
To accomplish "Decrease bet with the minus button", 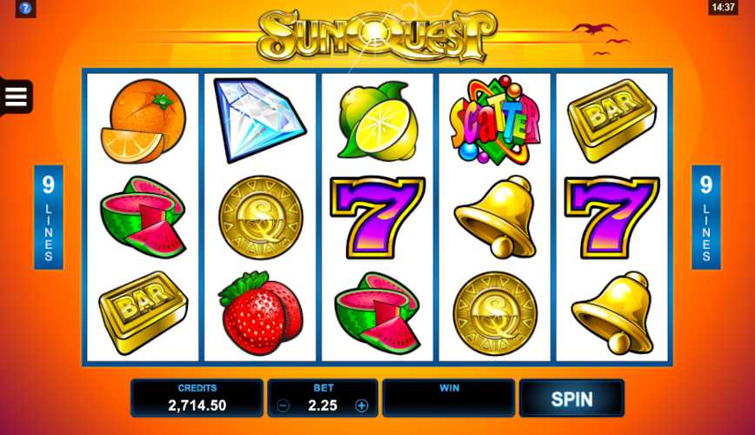I will [284, 405].
